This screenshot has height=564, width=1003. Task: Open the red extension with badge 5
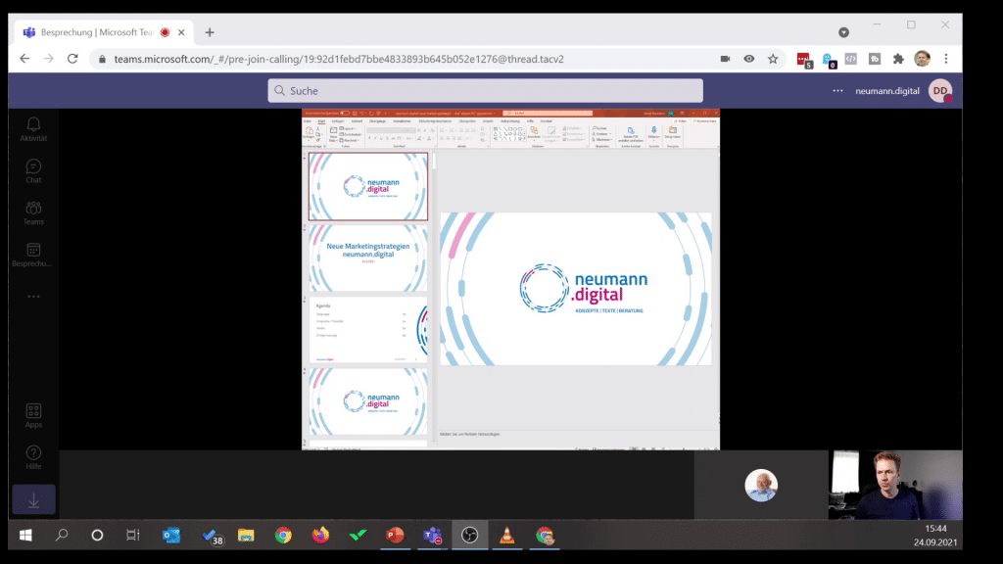coord(804,60)
